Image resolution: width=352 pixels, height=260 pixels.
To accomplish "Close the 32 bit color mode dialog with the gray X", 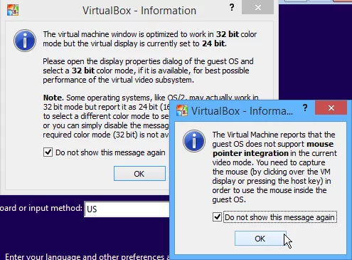I will click(258, 7).
